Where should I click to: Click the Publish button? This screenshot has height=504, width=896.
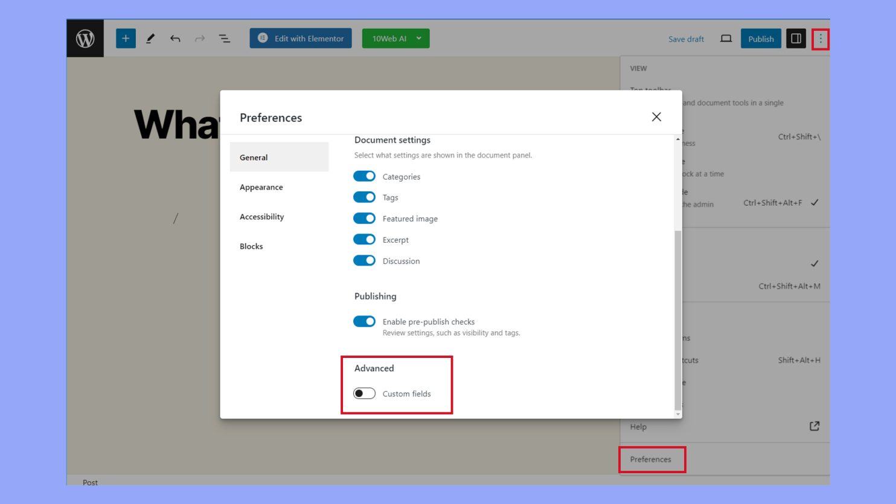761,38
